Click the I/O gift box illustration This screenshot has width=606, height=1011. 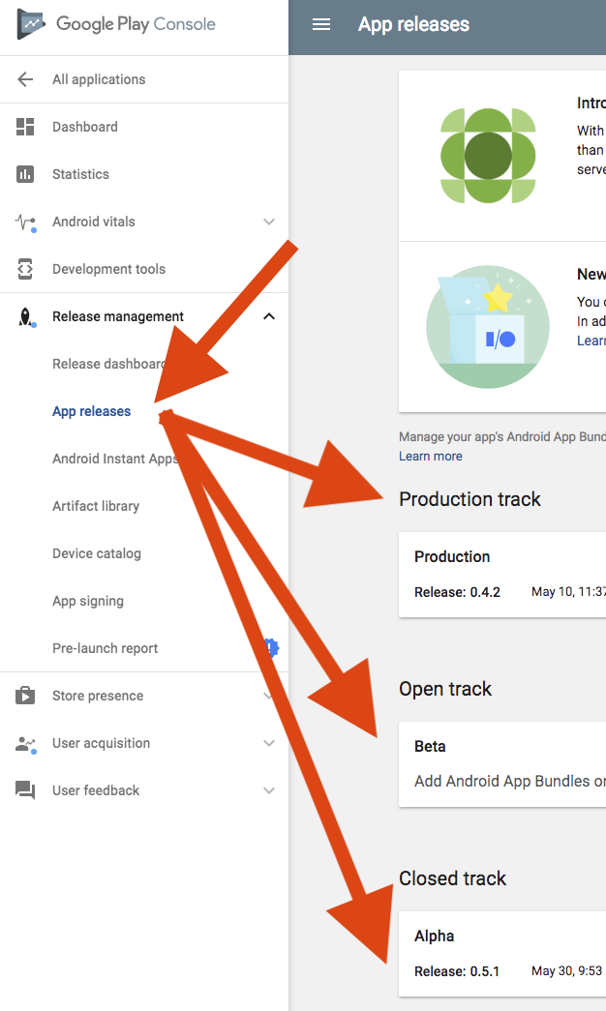tap(488, 327)
